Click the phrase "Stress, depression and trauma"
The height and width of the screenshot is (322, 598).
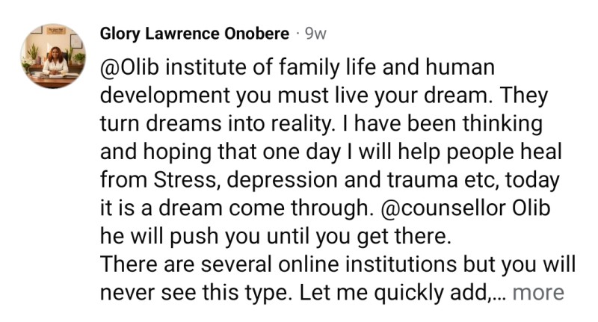306,180
